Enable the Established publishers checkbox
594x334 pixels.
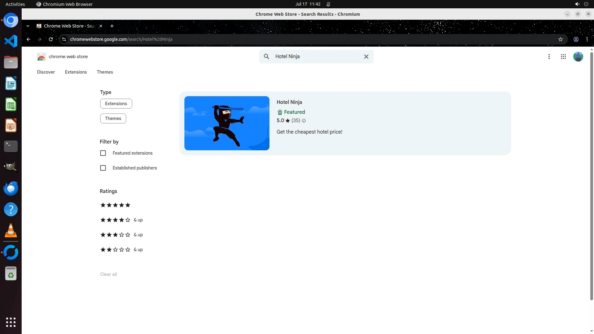tap(103, 168)
